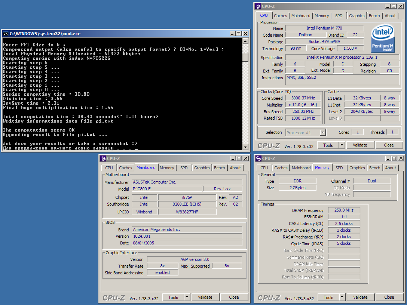Click the motherboard Model field P4C800-E
The height and width of the screenshot is (305, 407).
click(x=167, y=189)
